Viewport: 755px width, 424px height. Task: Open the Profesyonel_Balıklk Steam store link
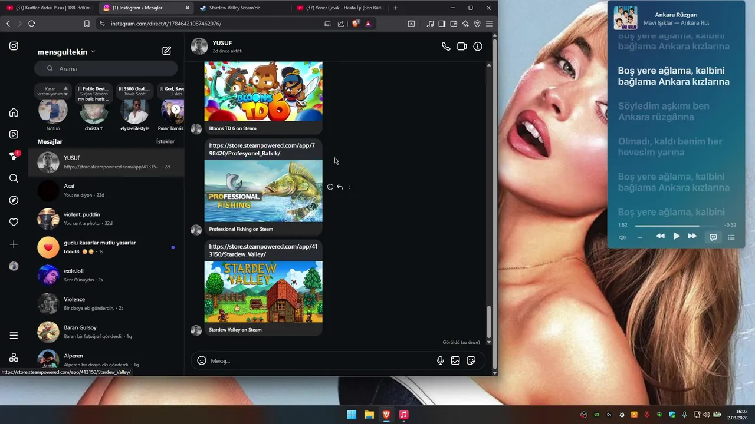[262, 150]
